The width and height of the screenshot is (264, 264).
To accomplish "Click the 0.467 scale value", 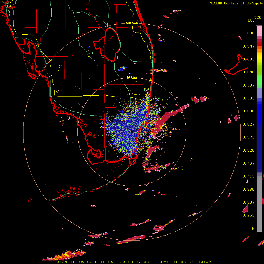I will tap(248, 163).
